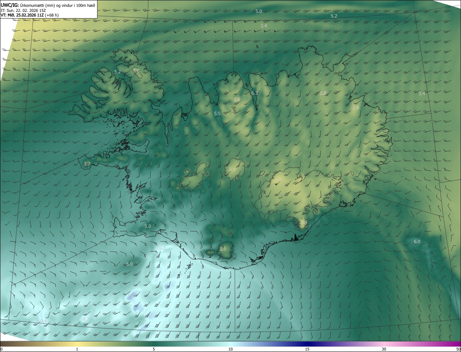Click the 5.3 value label on the map

(x=255, y=93)
